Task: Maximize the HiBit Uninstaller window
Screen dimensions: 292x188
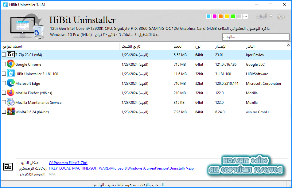Action: coord(271,5)
